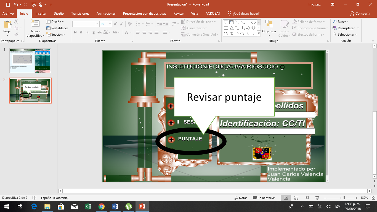The width and height of the screenshot is (377, 212).
Task: Click the Cut scissors icon
Action: [x=16, y=22]
